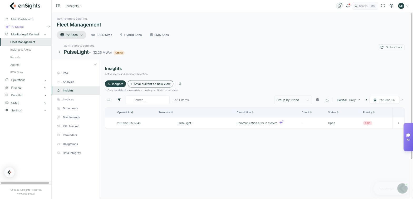The height and width of the screenshot is (199, 413).
Task: Switch to BESS Sites tab
Action: [102, 35]
